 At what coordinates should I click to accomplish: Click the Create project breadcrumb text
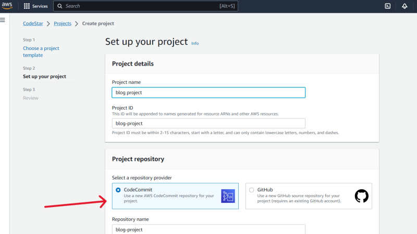pos(98,23)
